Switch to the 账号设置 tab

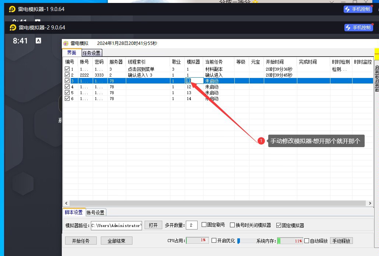point(96,212)
